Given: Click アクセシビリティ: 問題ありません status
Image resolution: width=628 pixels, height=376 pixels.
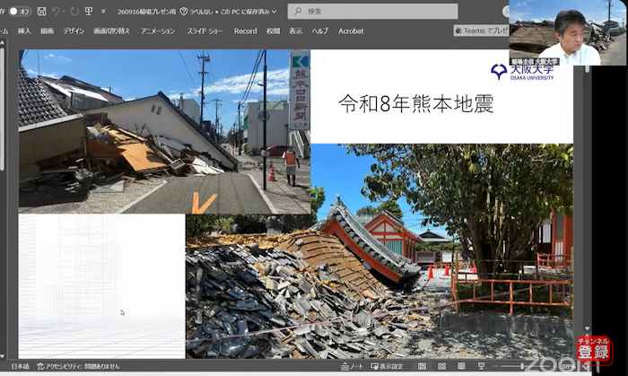Looking at the screenshot, I should pos(79,366).
